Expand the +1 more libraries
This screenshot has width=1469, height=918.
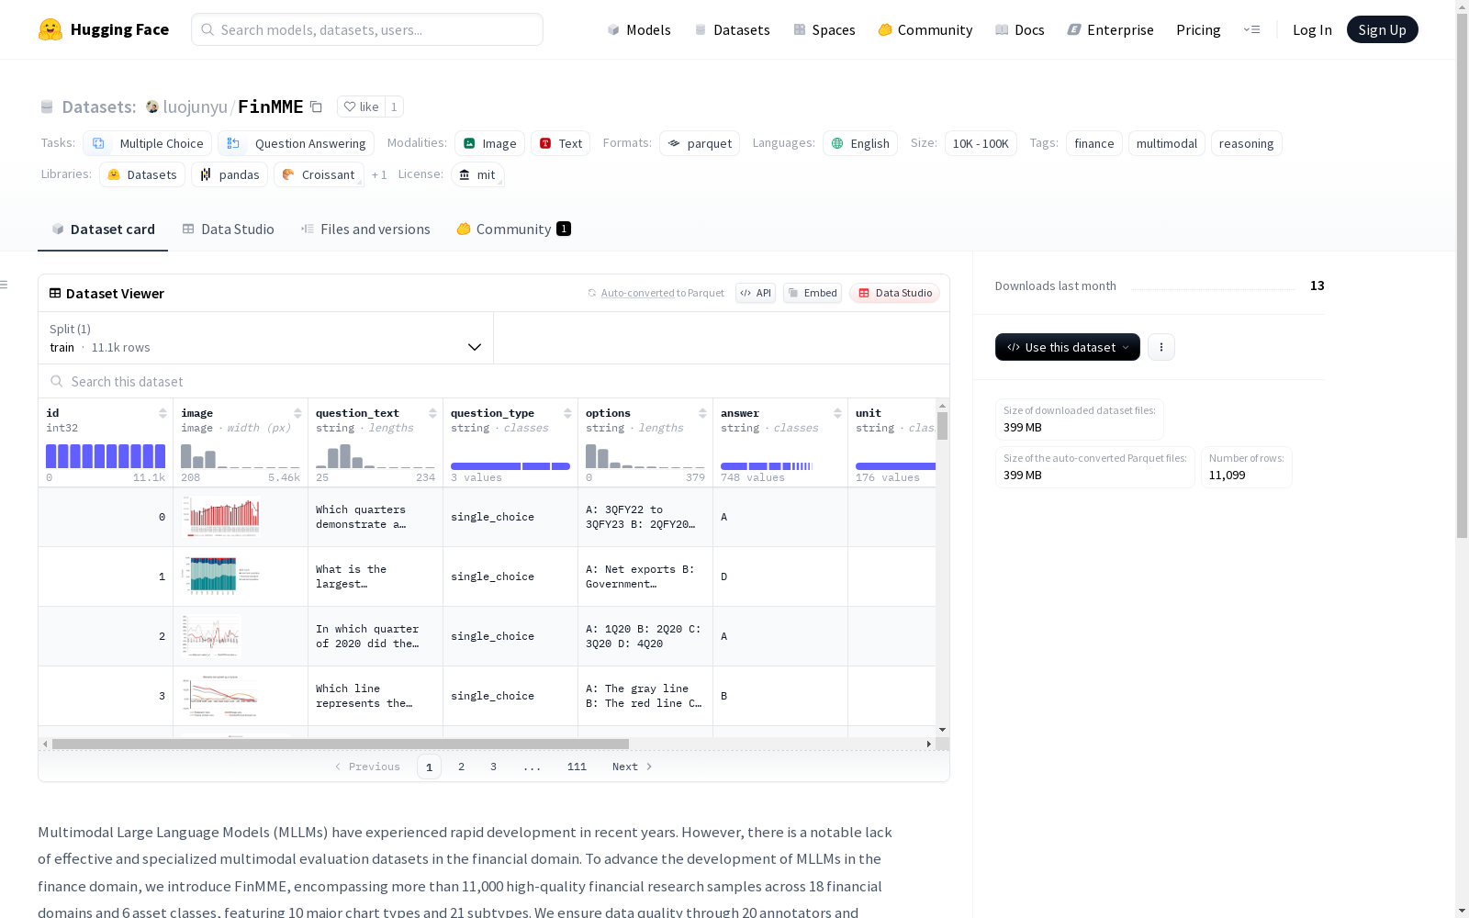(x=379, y=174)
